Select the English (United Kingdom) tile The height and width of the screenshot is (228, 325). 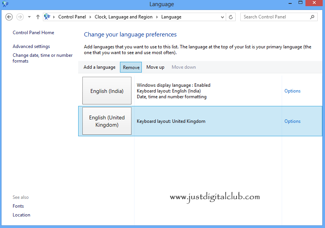tap(107, 121)
